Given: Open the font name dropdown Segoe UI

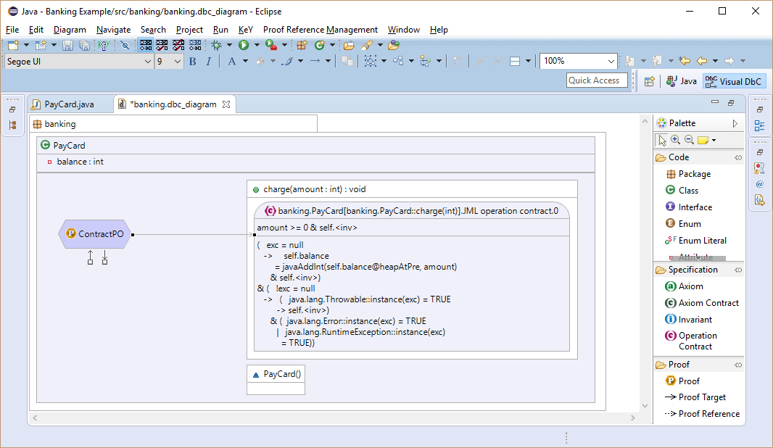Looking at the screenshot, I should click(147, 62).
